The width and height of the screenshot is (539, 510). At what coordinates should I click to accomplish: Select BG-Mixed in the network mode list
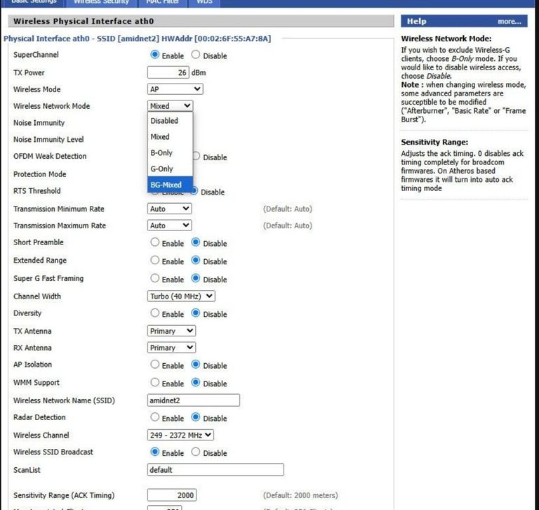[x=166, y=185]
